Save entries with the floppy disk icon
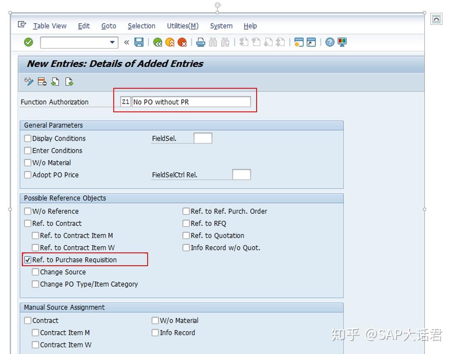 coord(139,42)
